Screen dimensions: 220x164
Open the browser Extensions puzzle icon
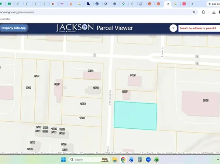204,12
